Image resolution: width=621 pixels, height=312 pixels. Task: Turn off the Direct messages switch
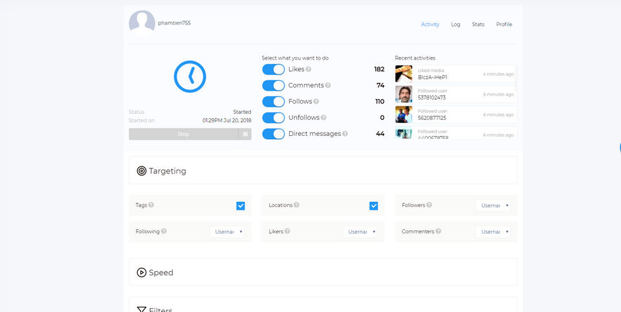point(273,134)
